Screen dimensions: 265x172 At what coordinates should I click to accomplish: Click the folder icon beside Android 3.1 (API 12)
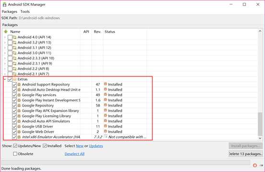coord(15,48)
